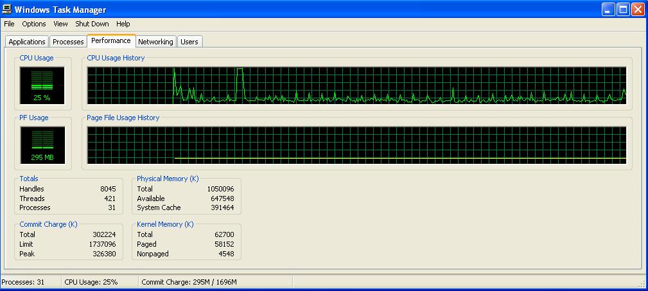648x291 pixels.
Task: Click System Cache value 391464
Action: (222, 207)
